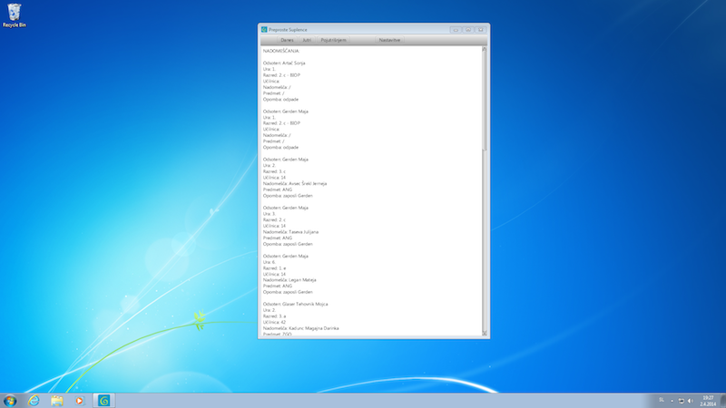Click the vertical scrollbar thumb in the substitutions list
The image size is (726, 408).
[485, 100]
